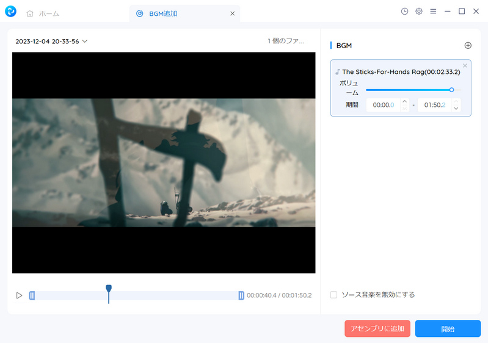Open the history clock icon
Image resolution: width=488 pixels, height=343 pixels.
[x=404, y=11]
